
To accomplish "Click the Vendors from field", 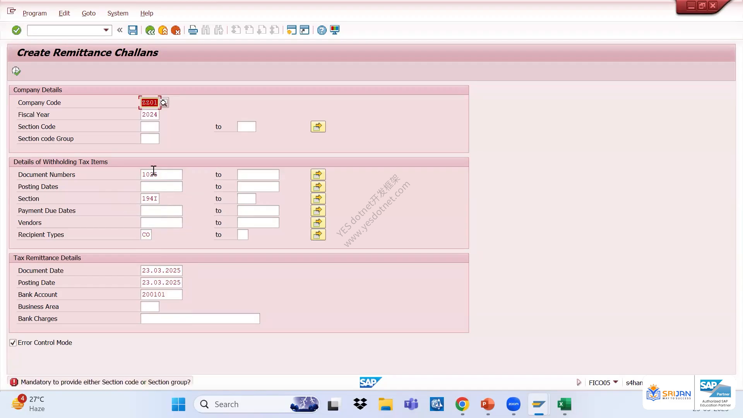I will pos(161,223).
